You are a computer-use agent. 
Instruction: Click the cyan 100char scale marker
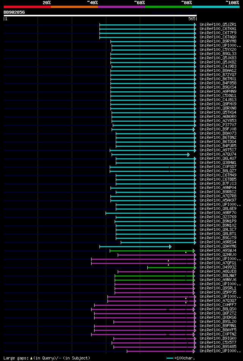(x=170, y=358)
